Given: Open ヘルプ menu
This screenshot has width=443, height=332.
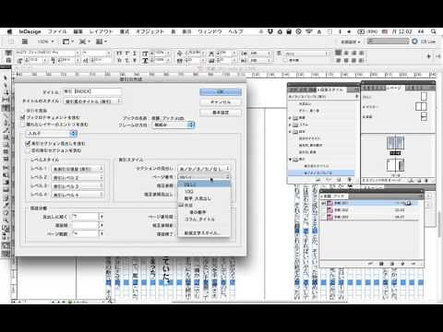Looking at the screenshot, I should 235,31.
